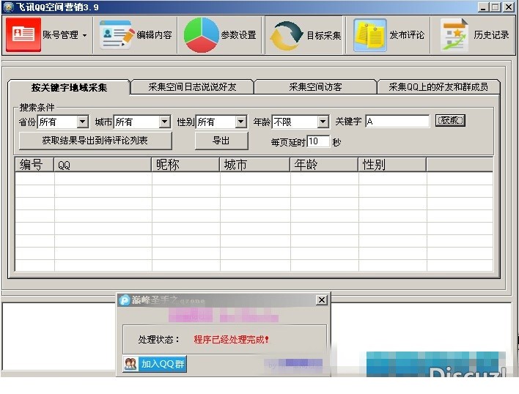Click the 参数设置 toolbar label
The height and width of the screenshot is (394, 519).
pos(239,34)
